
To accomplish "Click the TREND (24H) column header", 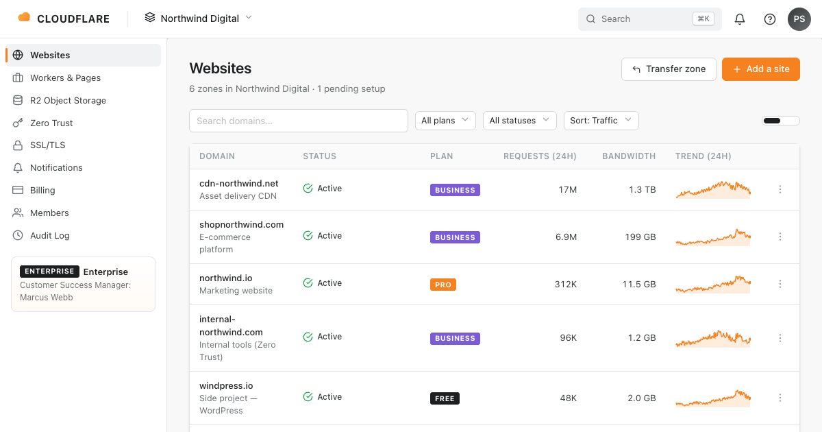I will coord(703,156).
